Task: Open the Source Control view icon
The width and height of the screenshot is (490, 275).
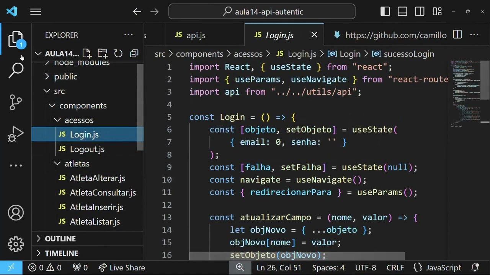Action: 16,102
